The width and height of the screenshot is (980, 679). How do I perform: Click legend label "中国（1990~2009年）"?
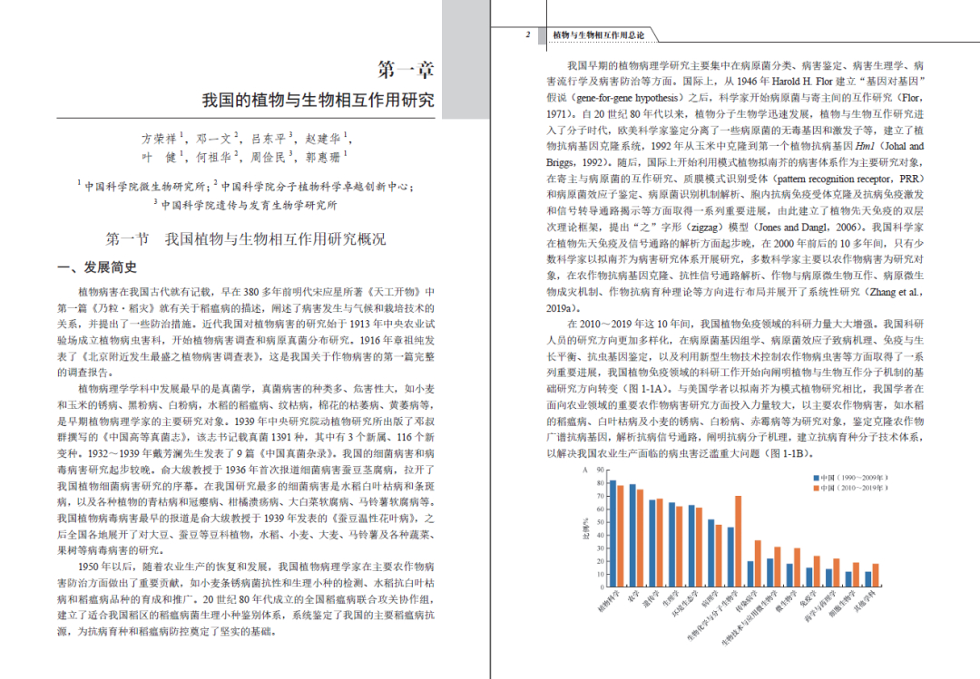point(855,479)
